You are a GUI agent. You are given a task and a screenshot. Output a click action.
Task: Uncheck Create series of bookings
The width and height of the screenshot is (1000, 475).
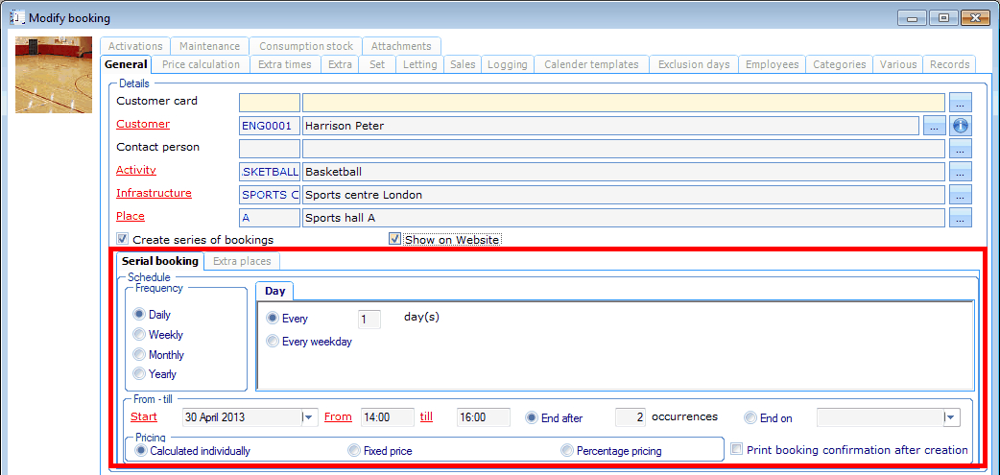pyautogui.click(x=123, y=239)
